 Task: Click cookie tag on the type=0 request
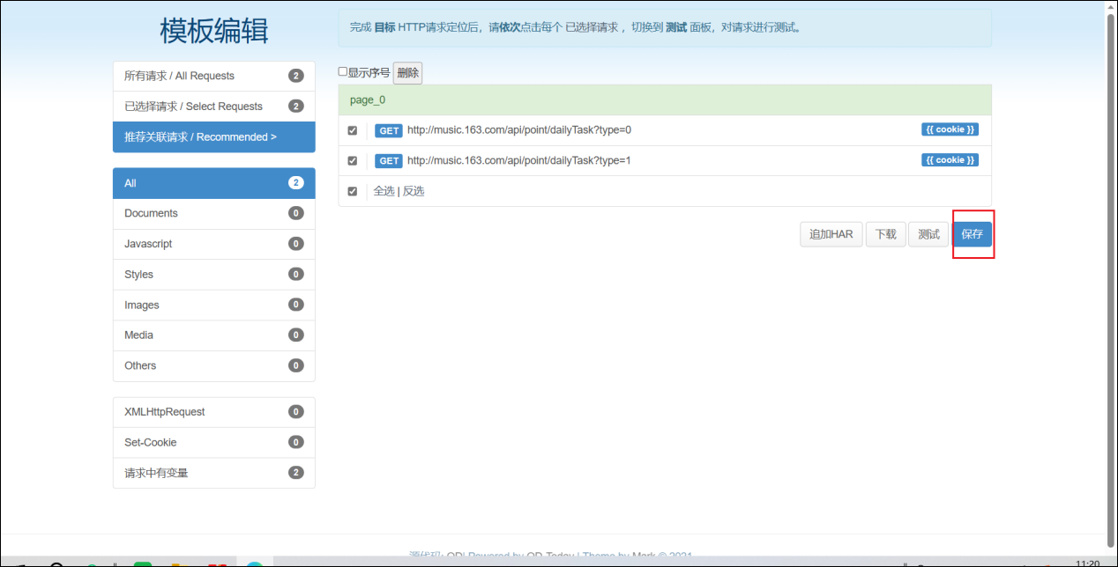(x=950, y=129)
